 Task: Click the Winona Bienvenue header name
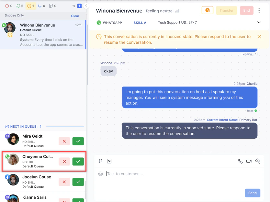[119, 11]
